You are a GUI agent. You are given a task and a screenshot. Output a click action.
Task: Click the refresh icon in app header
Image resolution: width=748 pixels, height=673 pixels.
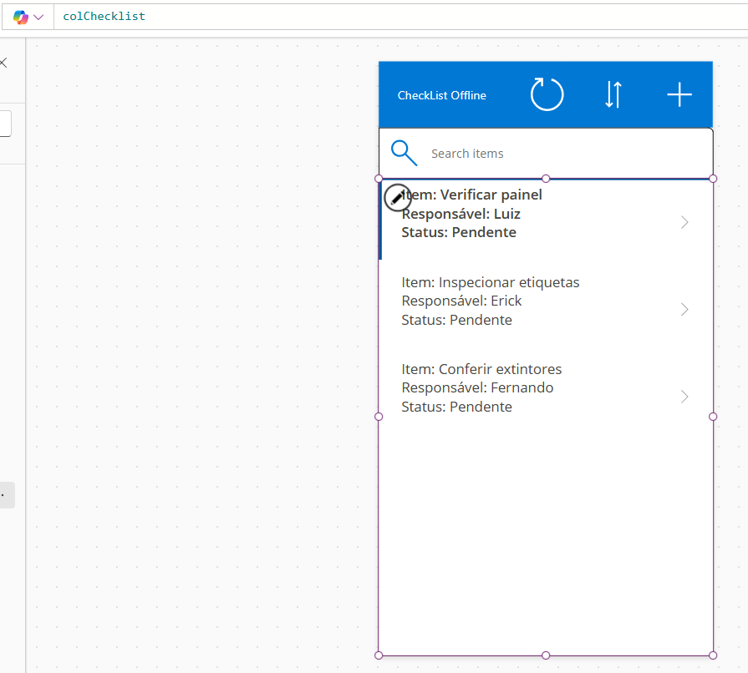[x=547, y=94]
